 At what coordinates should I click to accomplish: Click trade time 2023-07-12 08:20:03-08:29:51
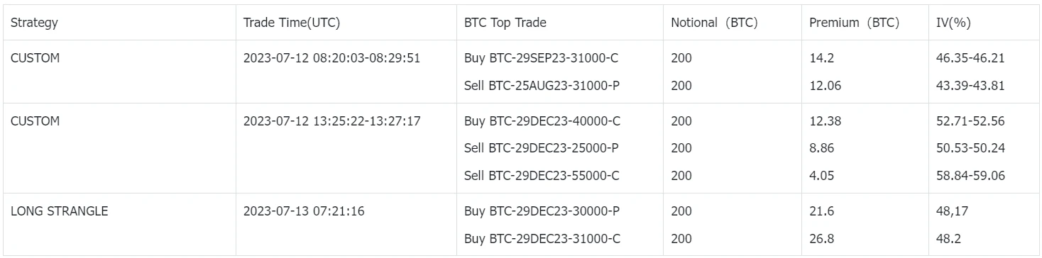(332, 58)
